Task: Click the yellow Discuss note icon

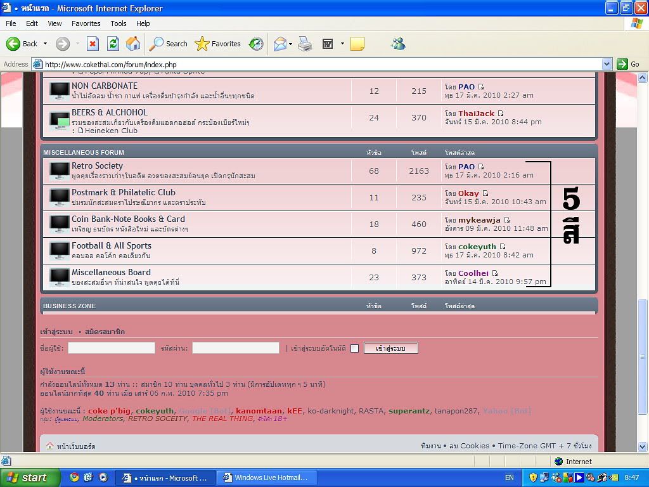Action: [357, 44]
